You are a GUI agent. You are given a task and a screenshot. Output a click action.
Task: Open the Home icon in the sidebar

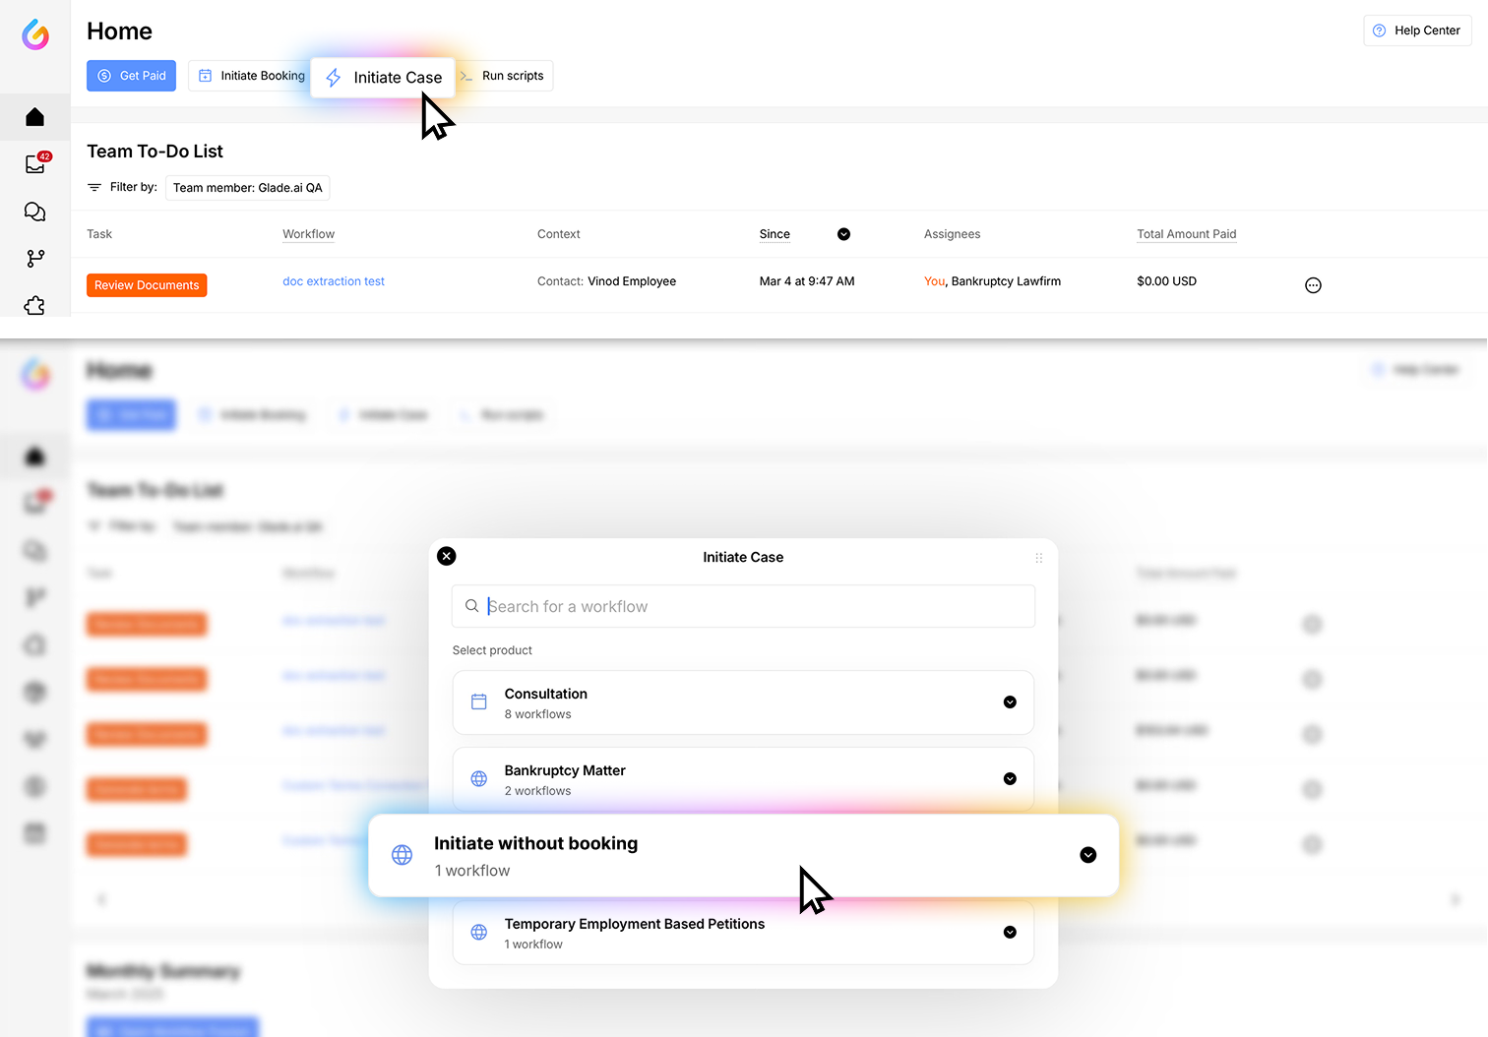coord(35,117)
